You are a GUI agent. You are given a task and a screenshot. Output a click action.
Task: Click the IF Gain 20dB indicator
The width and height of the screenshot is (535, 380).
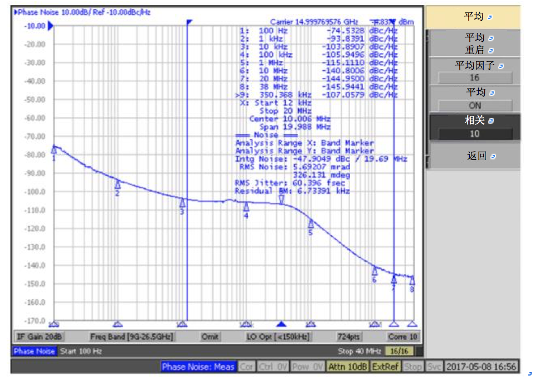pos(39,337)
